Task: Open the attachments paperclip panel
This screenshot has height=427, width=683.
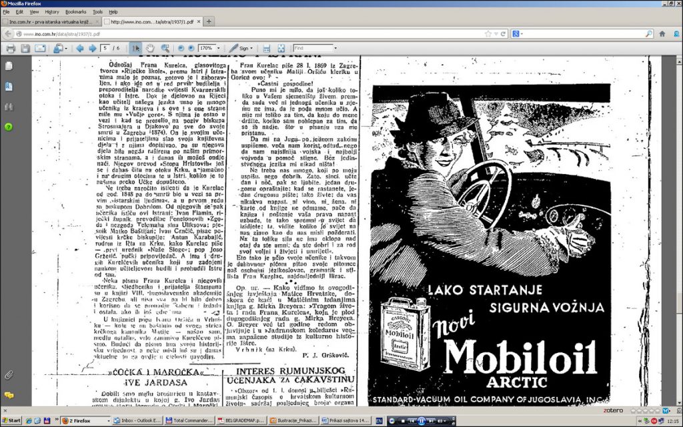Action: pos(9,374)
